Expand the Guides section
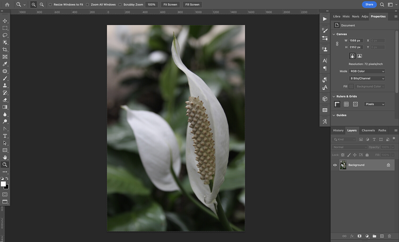 [x=334, y=115]
